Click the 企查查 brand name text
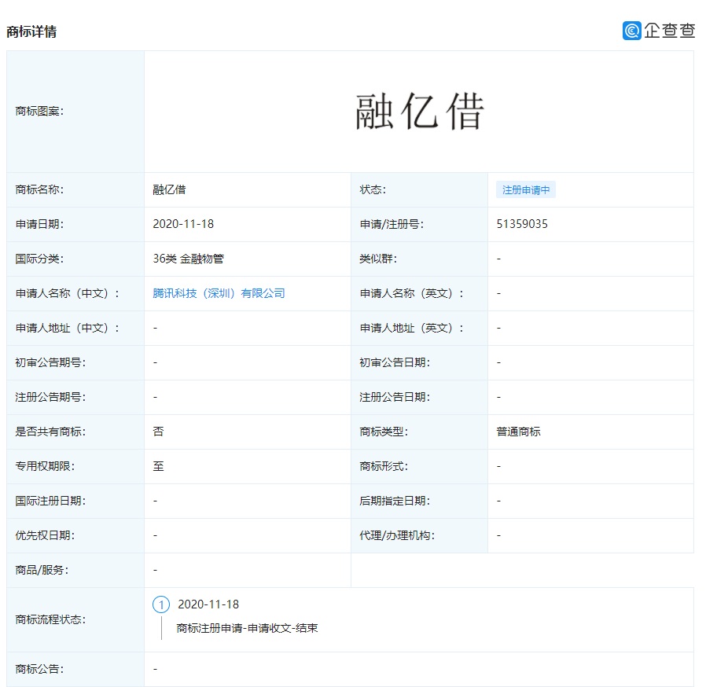Viewport: 706px width, 687px height. (670, 31)
